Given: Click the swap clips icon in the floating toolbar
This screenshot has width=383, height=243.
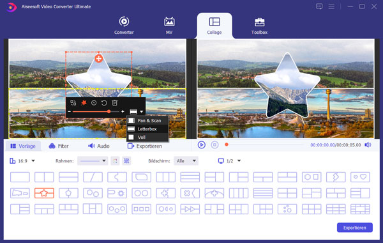Looking at the screenshot, I should [73, 103].
